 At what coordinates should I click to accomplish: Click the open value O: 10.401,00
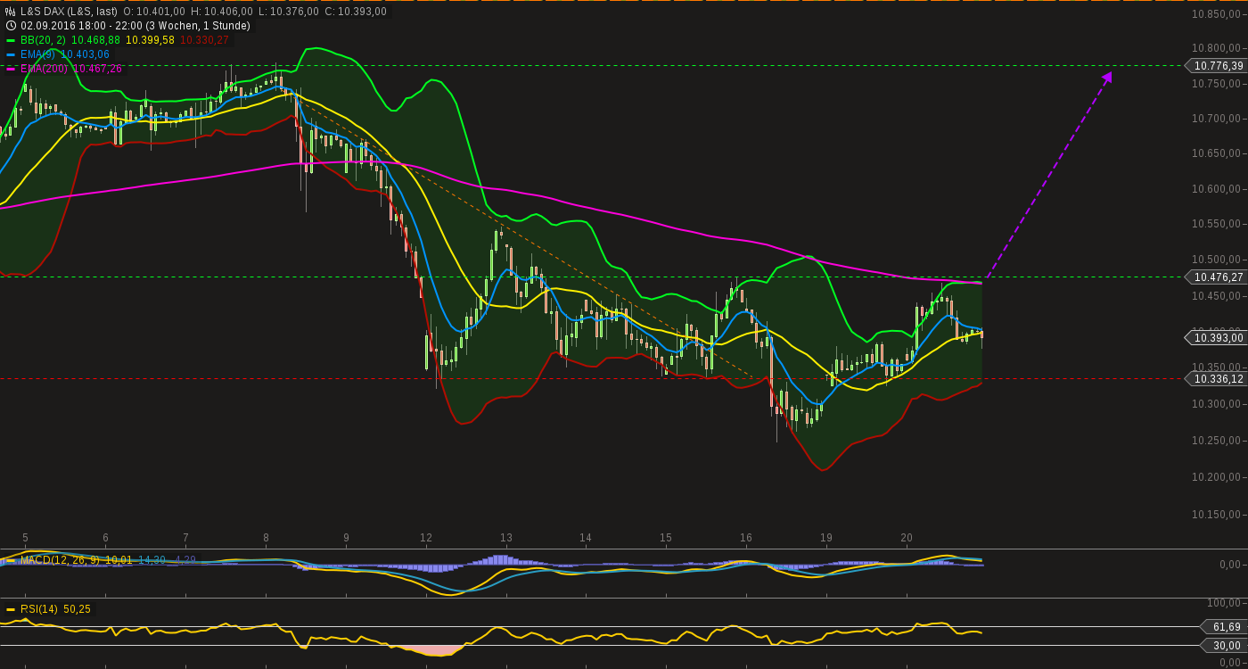[154, 12]
